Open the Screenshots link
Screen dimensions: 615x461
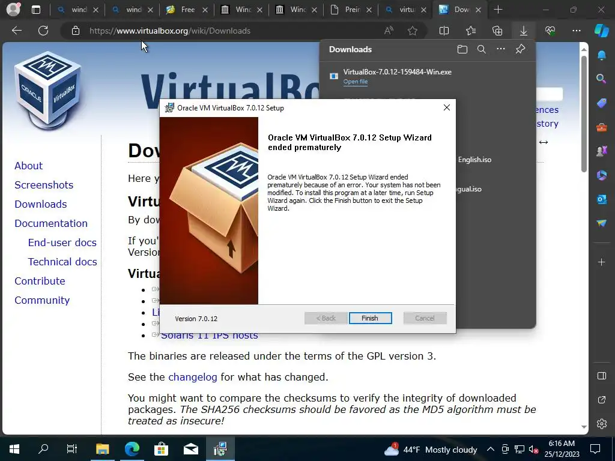click(x=44, y=185)
